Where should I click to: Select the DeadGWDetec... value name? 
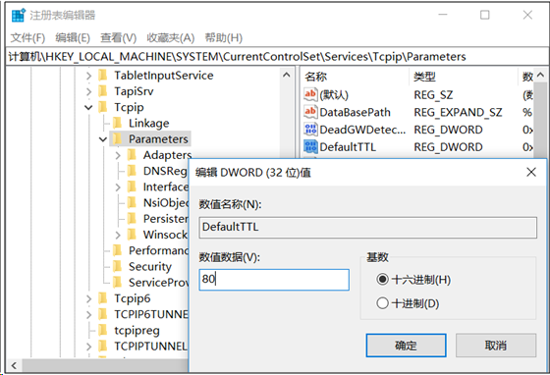tap(362, 130)
